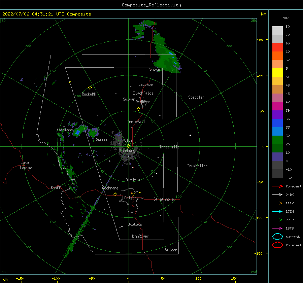Click the Ponoka label
Viewport: 303px width, 283px height.
(x=154, y=69)
